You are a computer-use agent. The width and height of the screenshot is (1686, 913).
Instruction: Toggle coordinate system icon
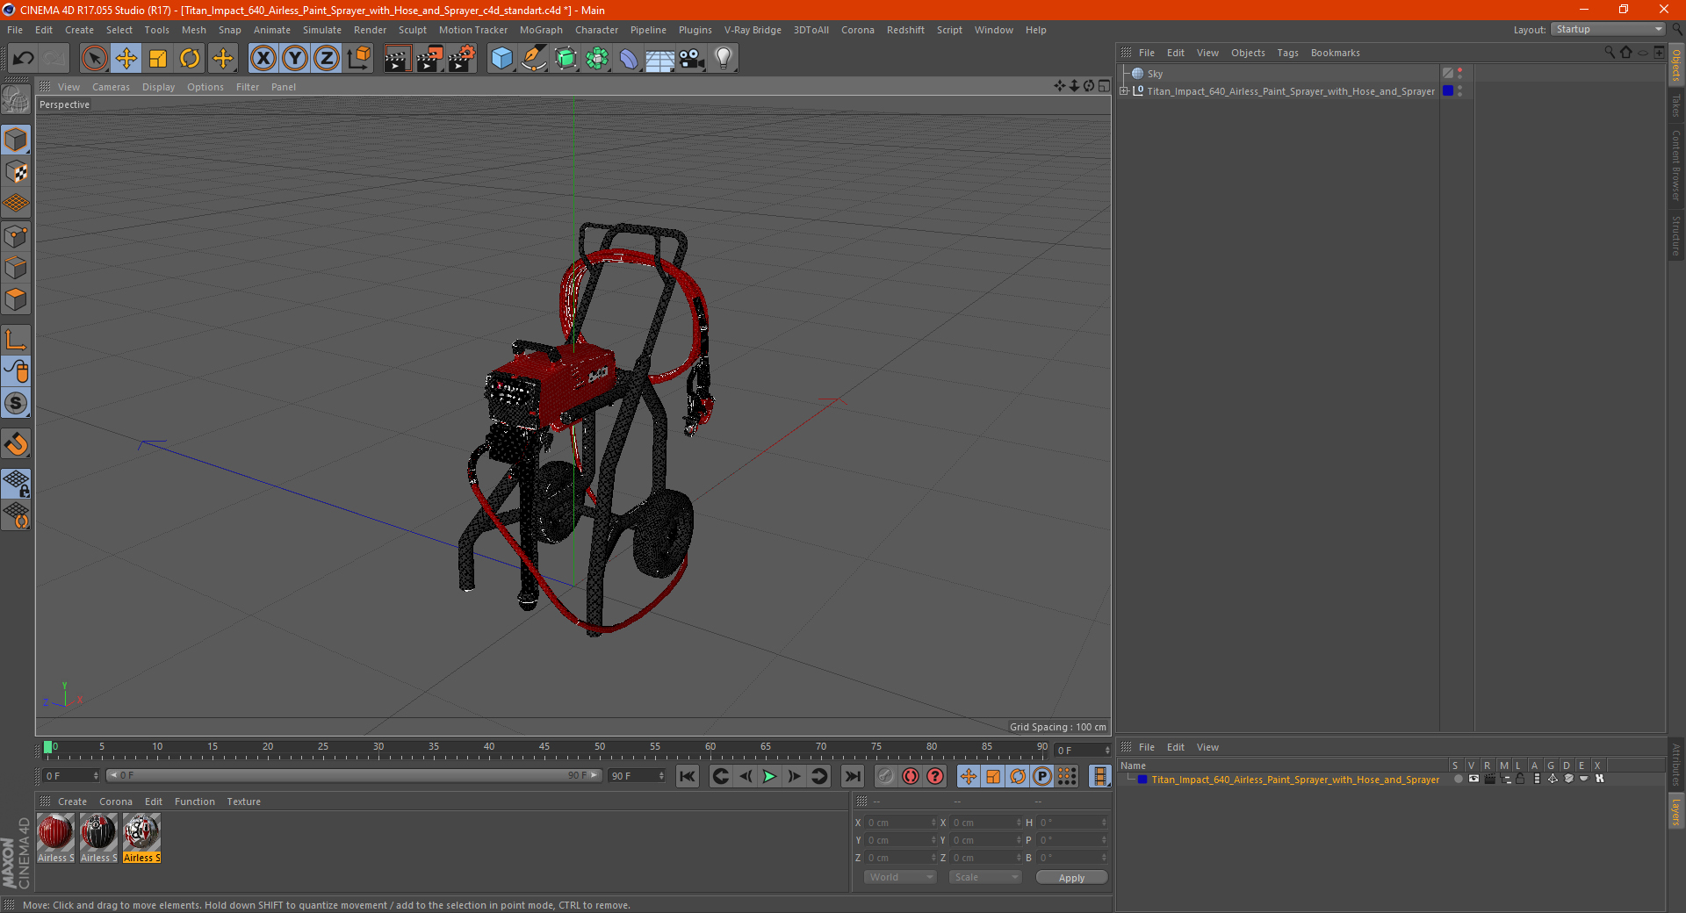[359, 59]
